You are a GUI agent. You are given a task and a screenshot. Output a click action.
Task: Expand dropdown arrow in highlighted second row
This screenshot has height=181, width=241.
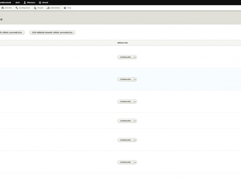pos(135,79)
